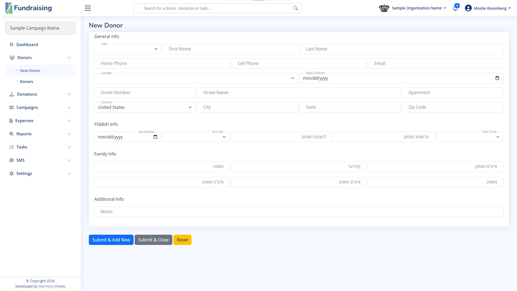Image resolution: width=517 pixels, height=291 pixels.
Task: Focus the Email field
Action: 436,64
